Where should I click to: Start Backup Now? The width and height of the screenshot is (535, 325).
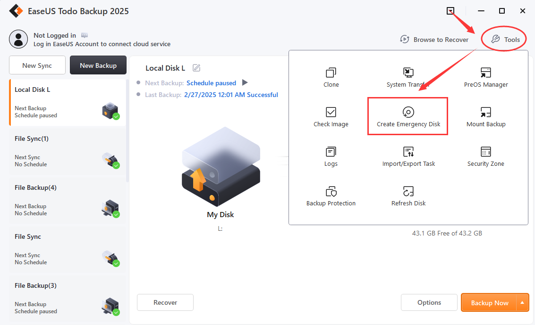[x=489, y=302]
